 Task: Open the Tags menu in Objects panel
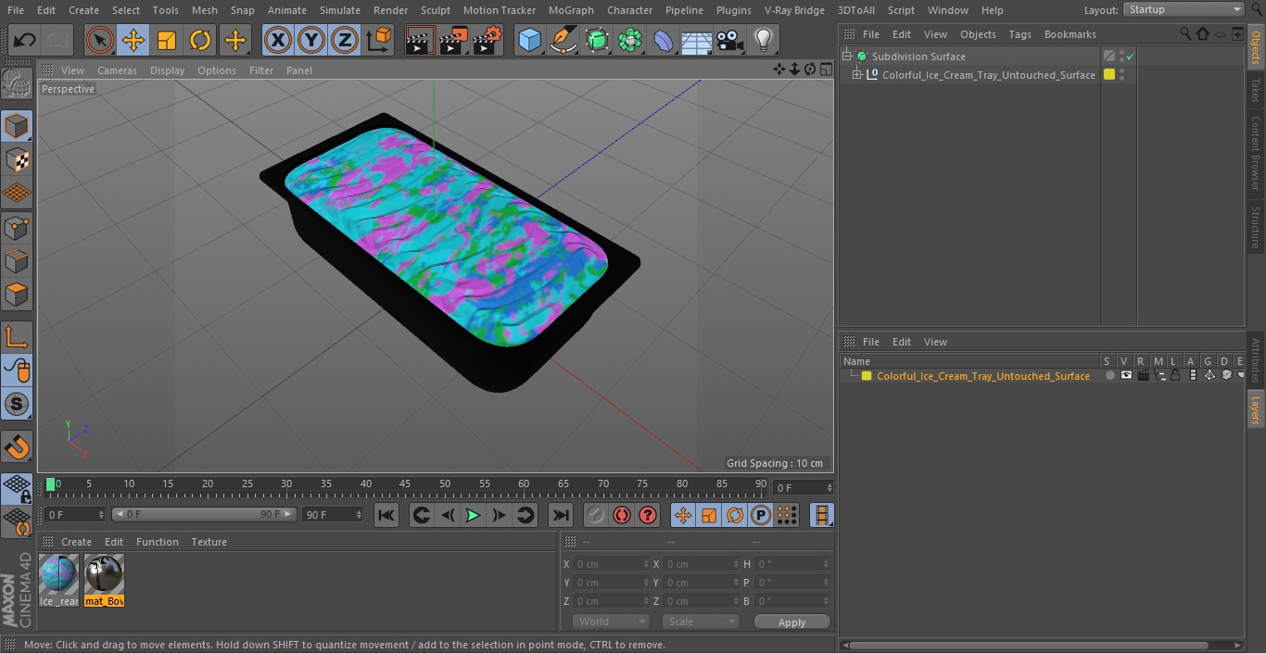pyautogui.click(x=1019, y=34)
